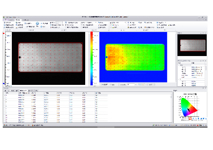
Task: Click the upper-left magnifier zoom icon in the ribbon
Action: 139,22
